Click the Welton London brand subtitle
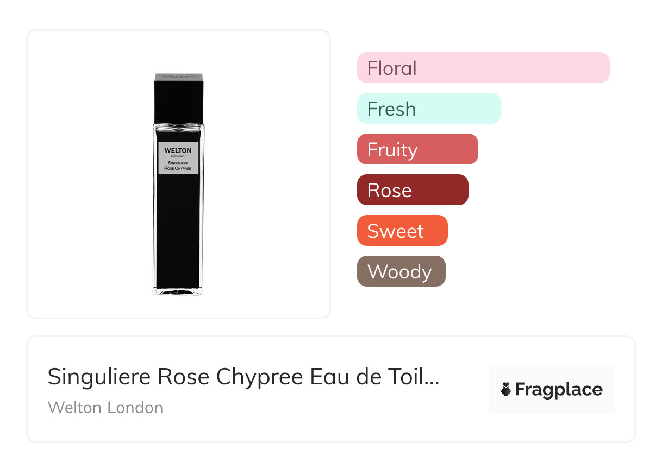Image resolution: width=662 pixels, height=469 pixels. pyautogui.click(x=105, y=408)
